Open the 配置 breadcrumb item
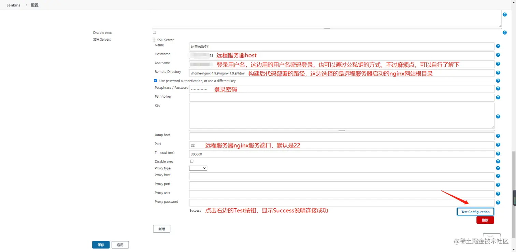 pos(34,5)
